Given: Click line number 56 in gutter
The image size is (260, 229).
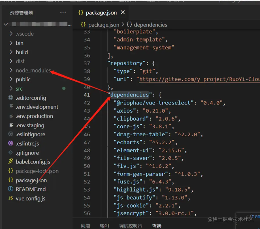Looking at the screenshot, I should click(87, 213).
